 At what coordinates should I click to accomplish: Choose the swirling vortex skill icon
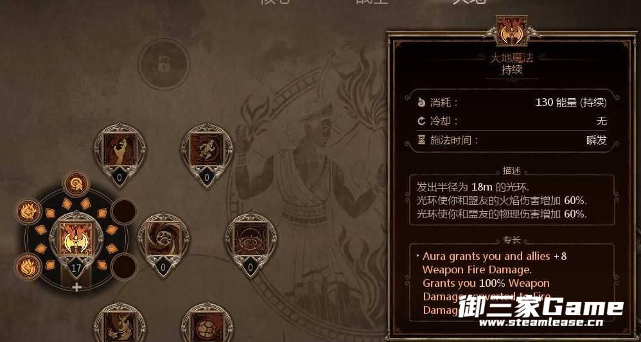[x=163, y=239]
